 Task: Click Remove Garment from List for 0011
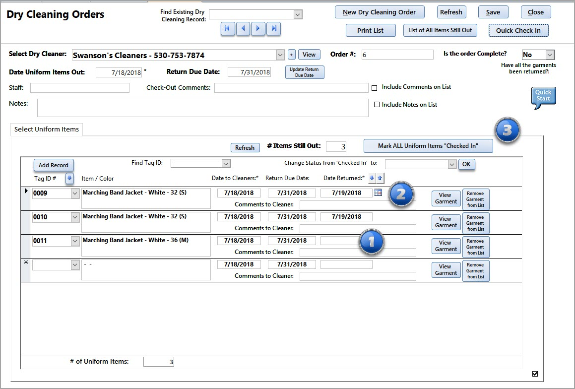[x=475, y=247]
